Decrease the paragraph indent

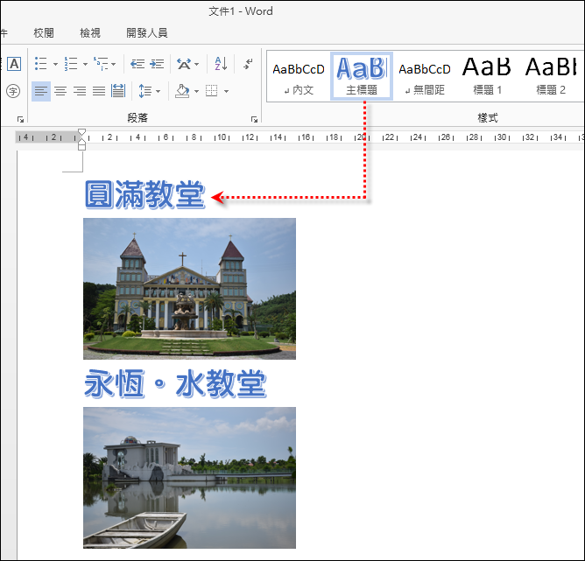point(137,64)
